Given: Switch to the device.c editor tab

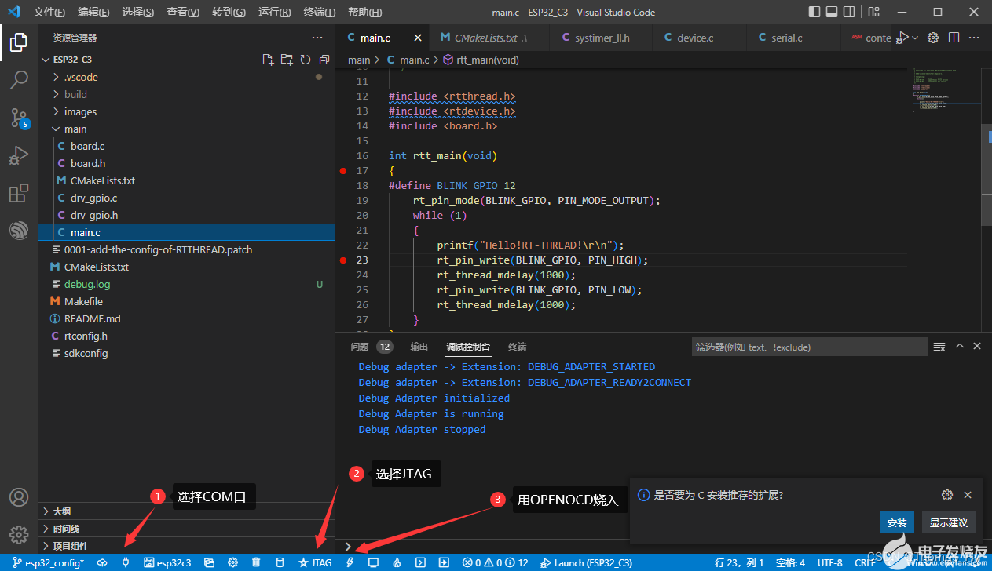Looking at the screenshot, I should pyautogui.click(x=694, y=38).
